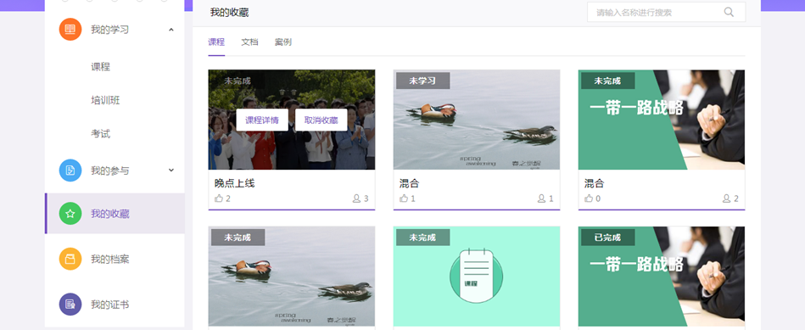Click learner count icon on 晚点上线 card
Screen dimensions: 805x330
(356, 199)
